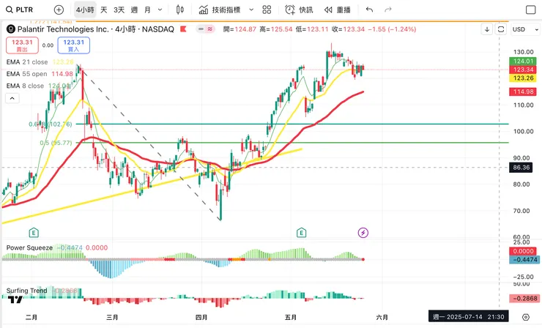Screen dimensions: 542x328
Task: Switch to the 週 weekly timeframe
Action: coord(134,10)
